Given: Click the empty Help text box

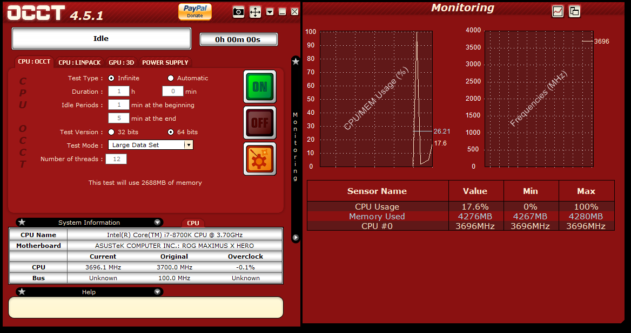Looking at the screenshot, I should click(x=146, y=307).
